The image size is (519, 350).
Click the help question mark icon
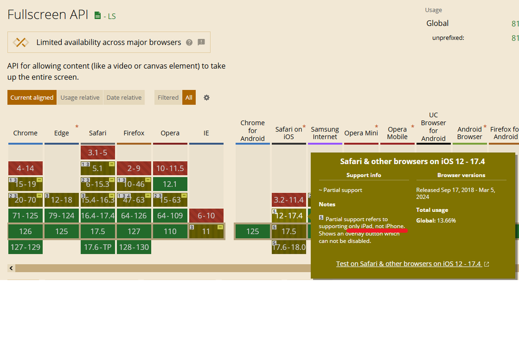pos(189,43)
